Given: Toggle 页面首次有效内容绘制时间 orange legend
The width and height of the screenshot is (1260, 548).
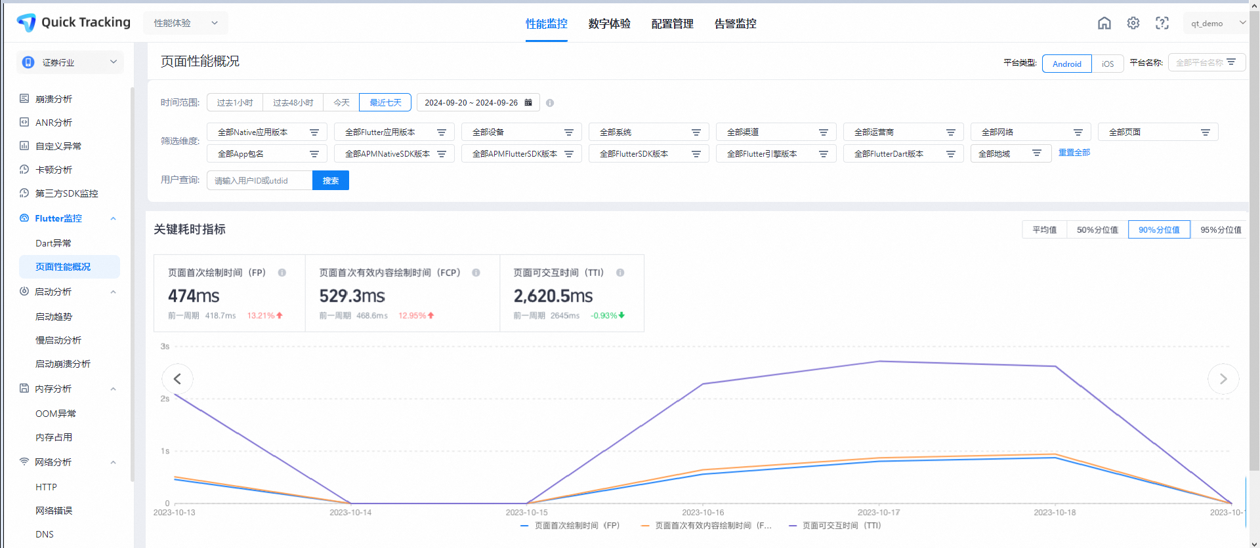Looking at the screenshot, I should pos(706,526).
